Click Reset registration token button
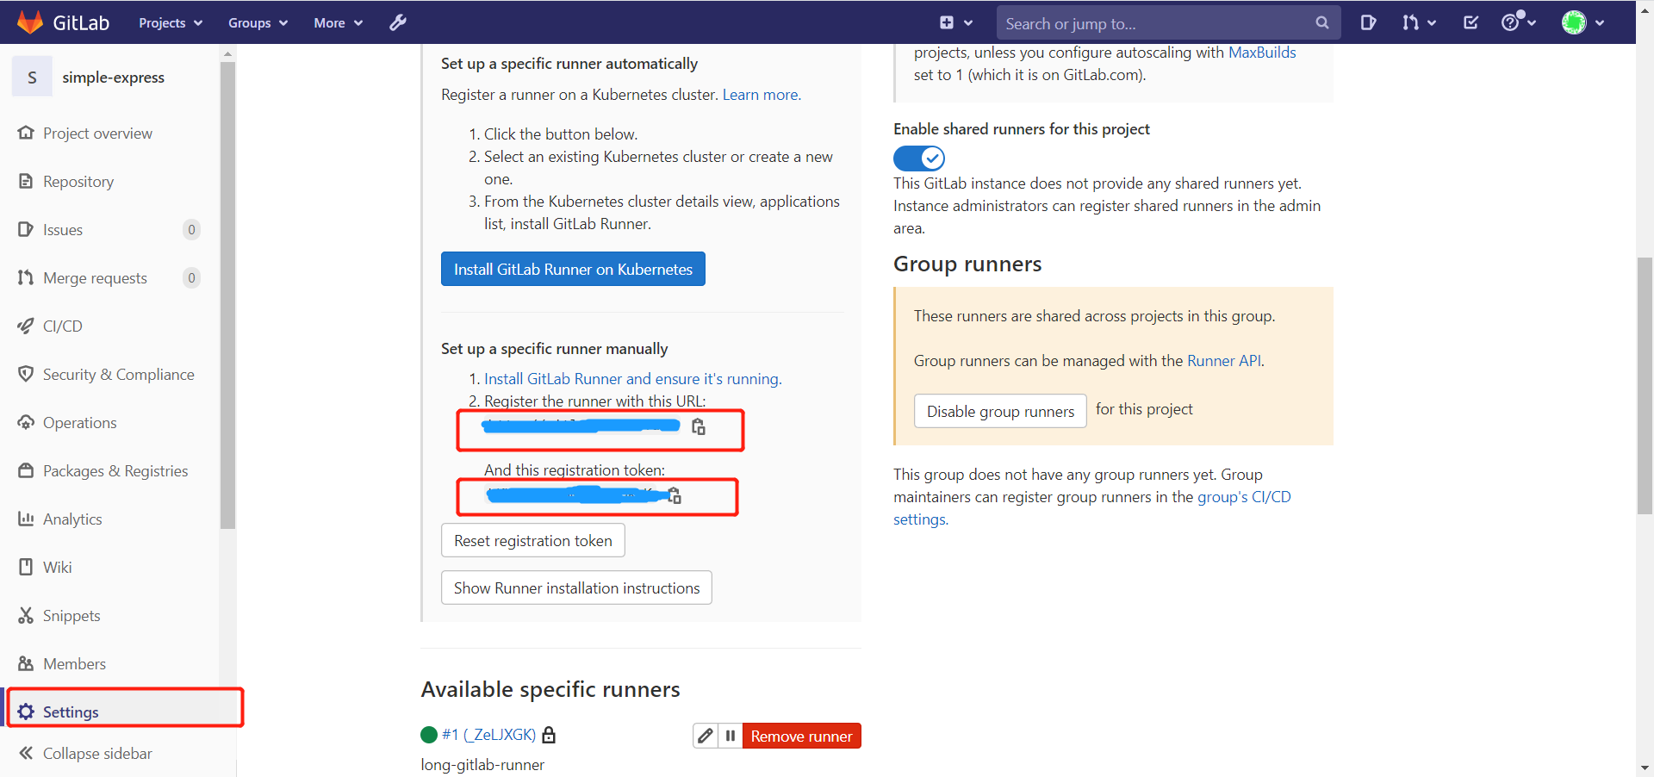 click(533, 541)
